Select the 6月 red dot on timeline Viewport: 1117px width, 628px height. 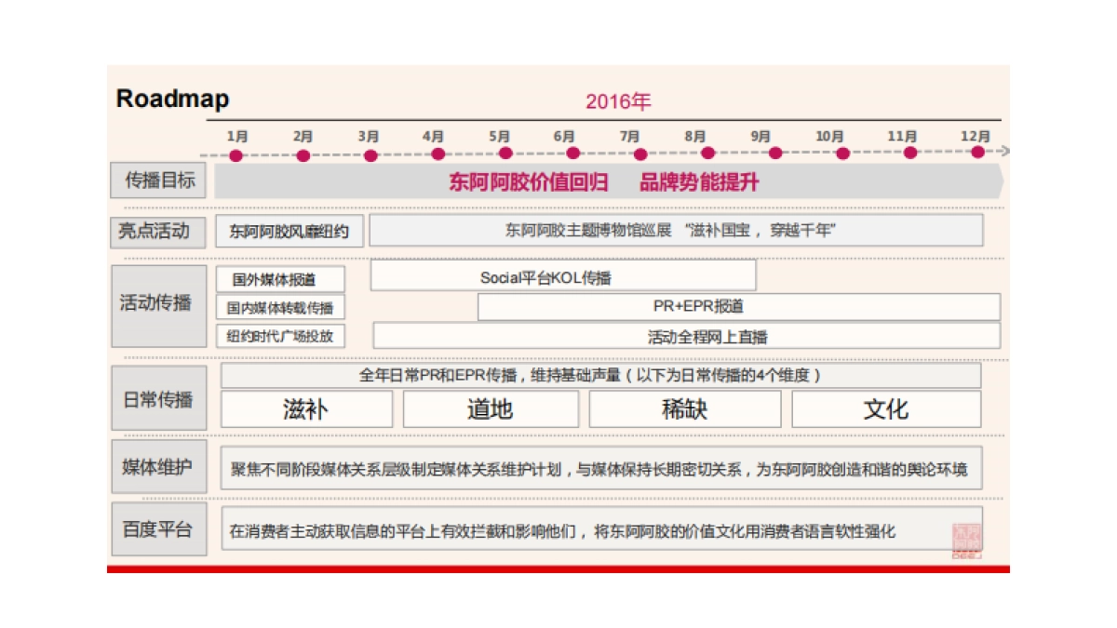tap(572, 153)
